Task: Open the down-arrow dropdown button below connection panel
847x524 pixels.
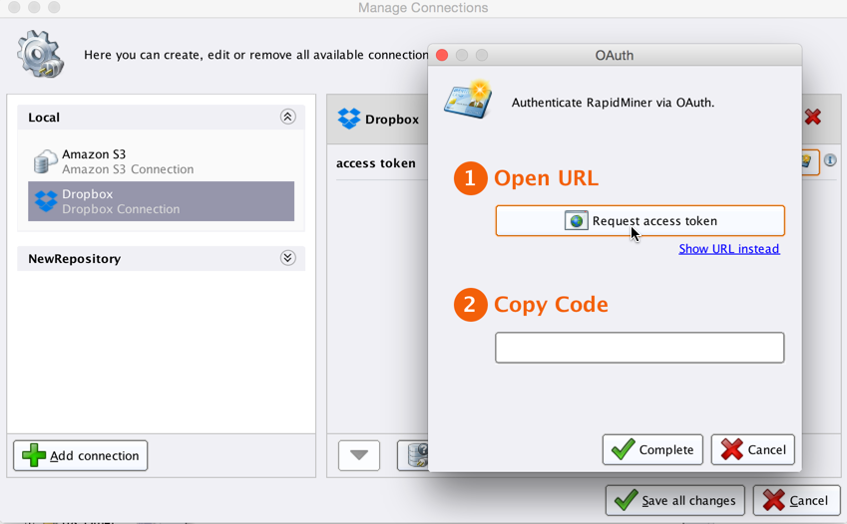Action: pyautogui.click(x=359, y=455)
